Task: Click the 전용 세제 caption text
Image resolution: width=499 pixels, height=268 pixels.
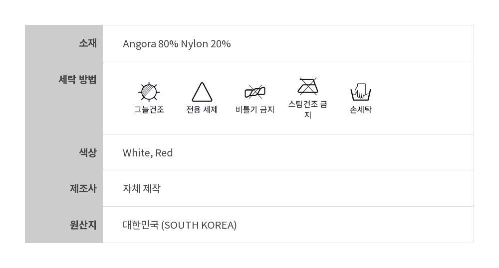Action: coord(202,110)
